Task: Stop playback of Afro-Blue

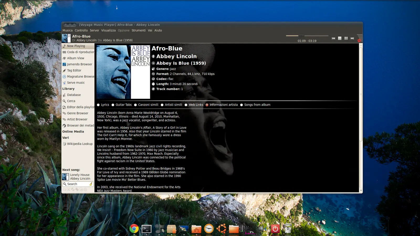Action: [x=340, y=38]
